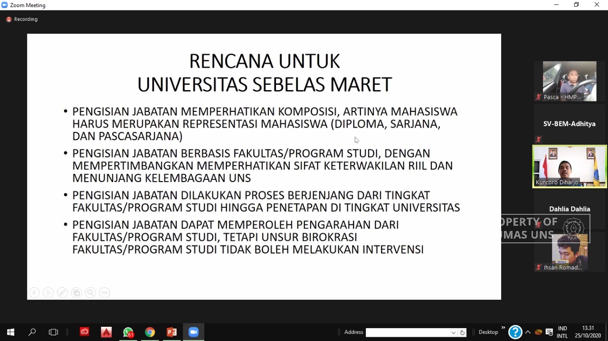This screenshot has width=608, height=341.
Task: Change IND INTL input language
Action: pyautogui.click(x=562, y=332)
